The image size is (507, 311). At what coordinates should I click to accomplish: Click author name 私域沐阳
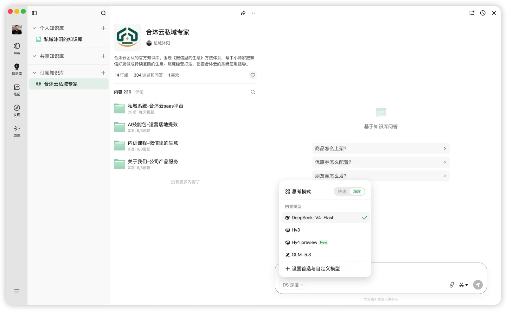[162, 43]
